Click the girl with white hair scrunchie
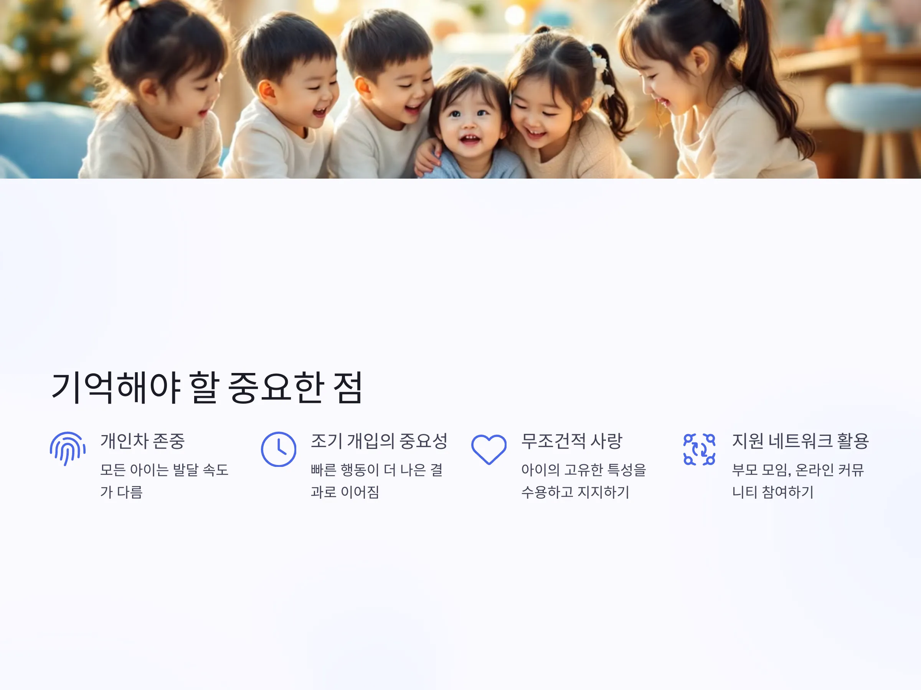Viewport: 921px width, 690px height. click(x=570, y=104)
